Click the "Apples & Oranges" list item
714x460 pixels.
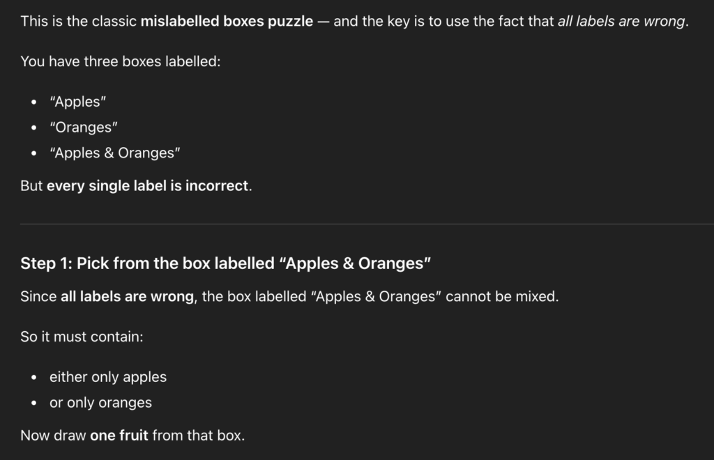pyautogui.click(x=115, y=153)
